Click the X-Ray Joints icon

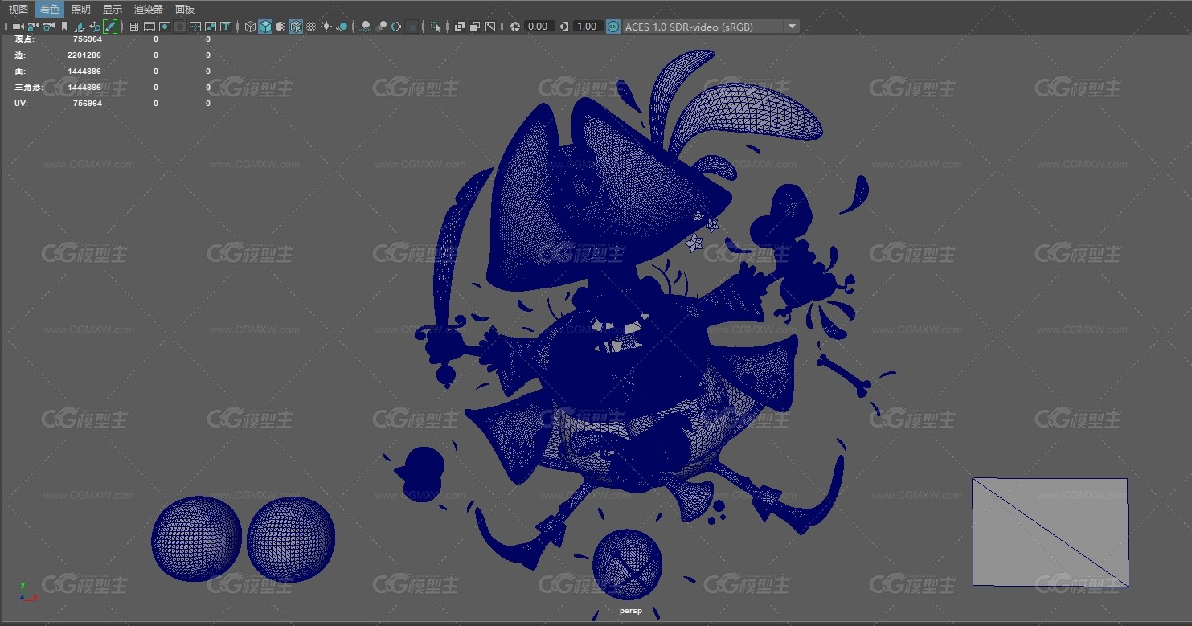coord(490,27)
